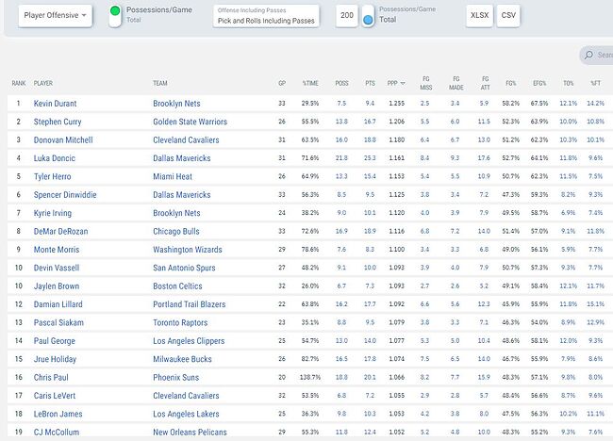
Task: Open Phoenix Suns team link
Action: click(176, 378)
